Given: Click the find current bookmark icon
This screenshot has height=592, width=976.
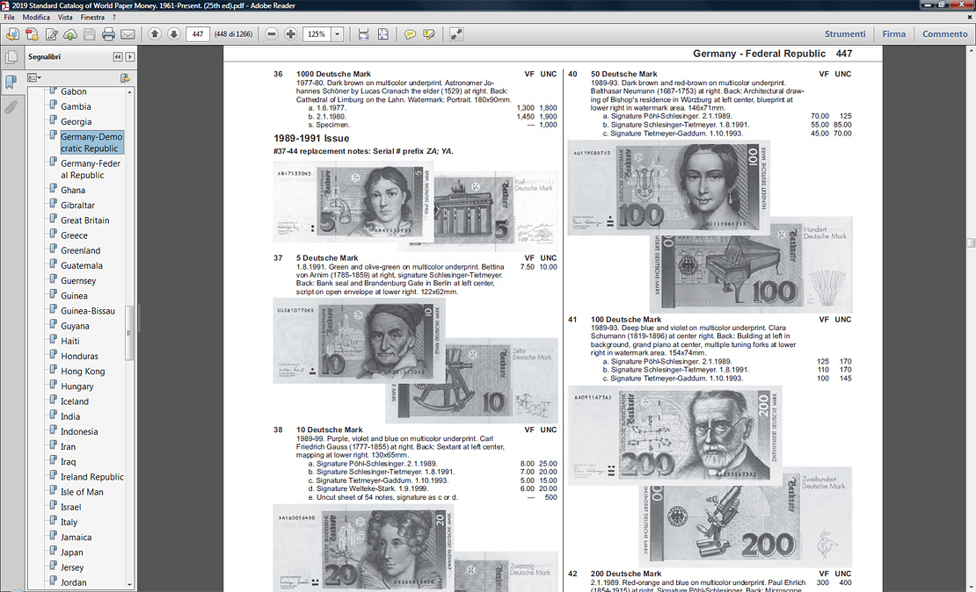Looking at the screenshot, I should pos(125,77).
